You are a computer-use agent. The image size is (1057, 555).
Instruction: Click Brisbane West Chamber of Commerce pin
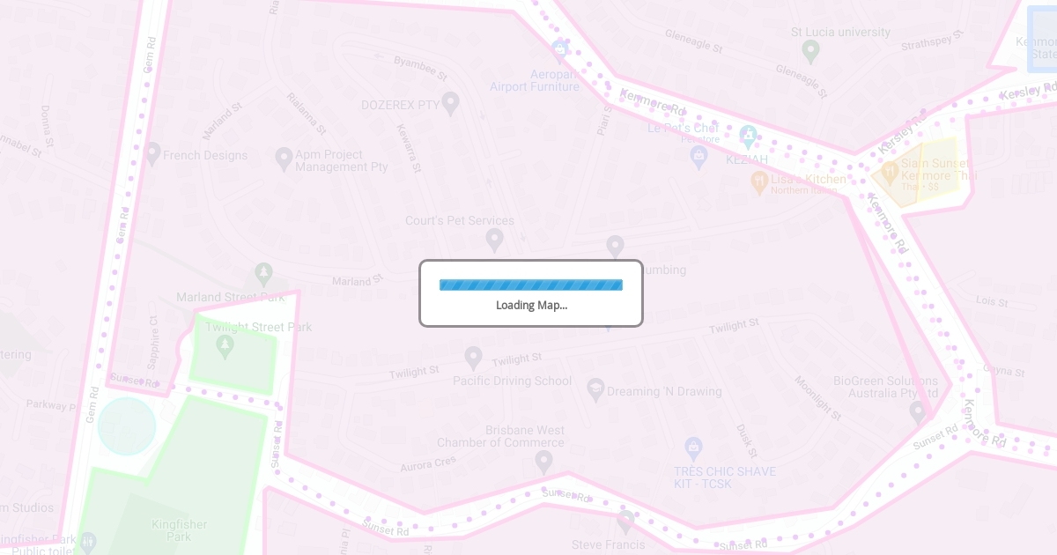click(543, 461)
